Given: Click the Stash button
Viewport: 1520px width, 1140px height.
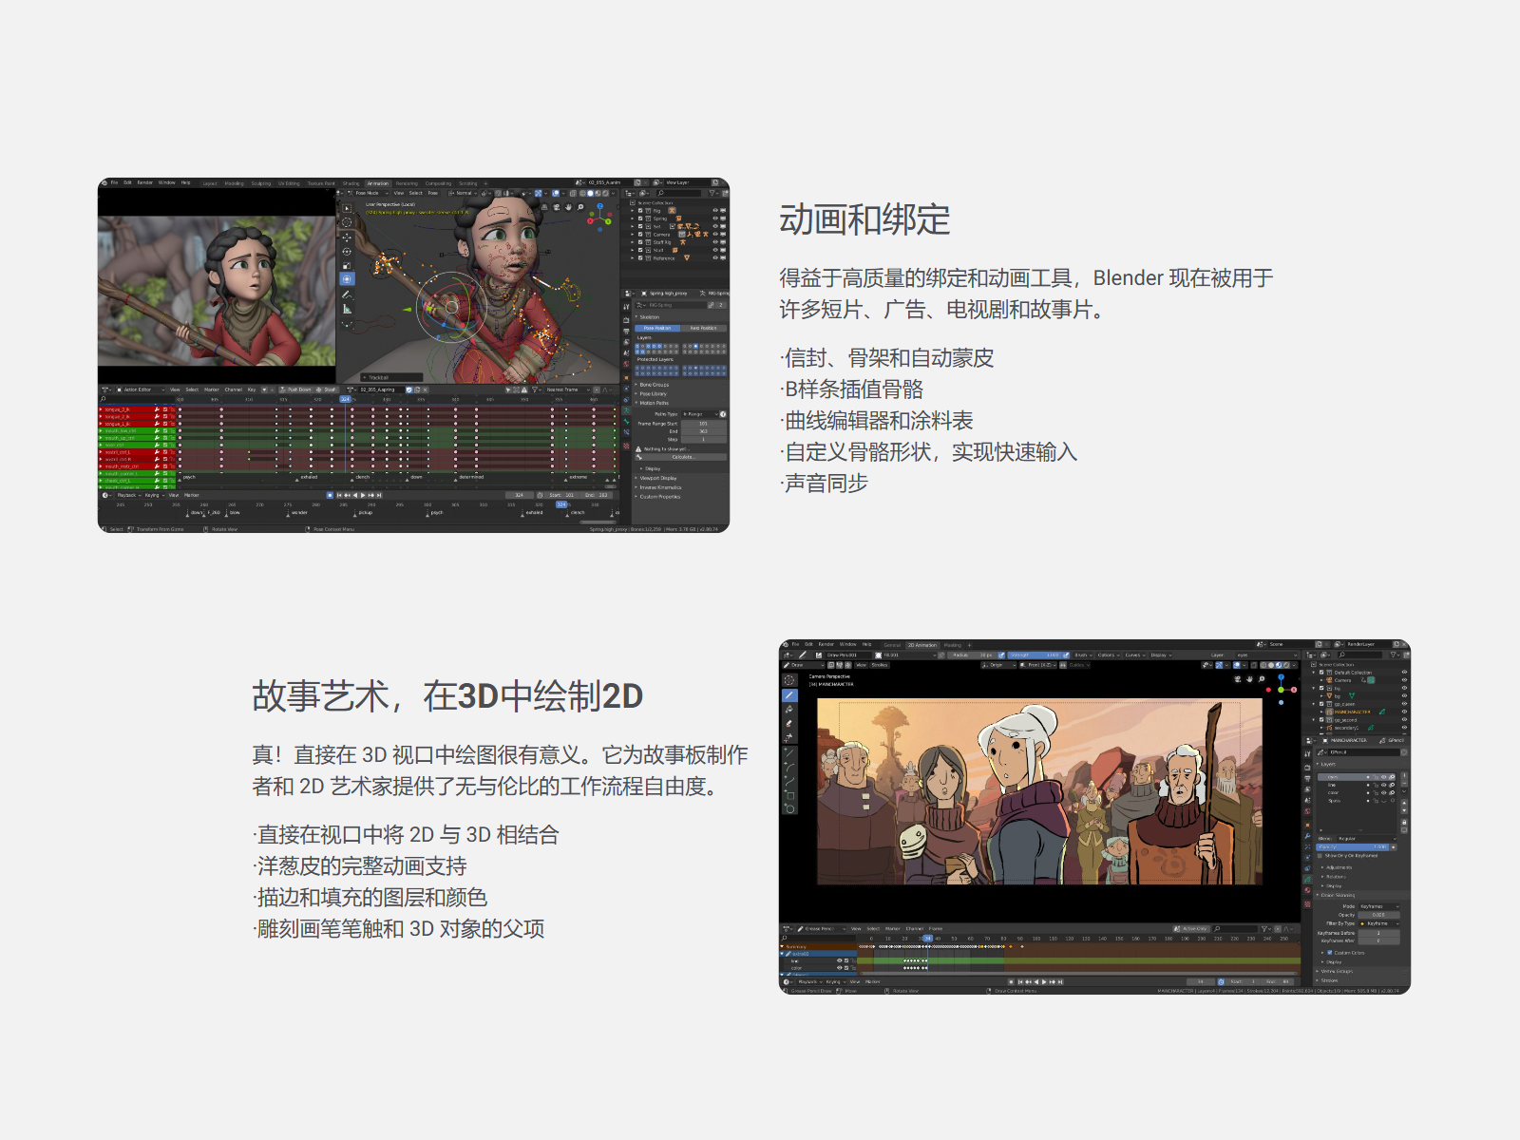Looking at the screenshot, I should coord(327,389).
